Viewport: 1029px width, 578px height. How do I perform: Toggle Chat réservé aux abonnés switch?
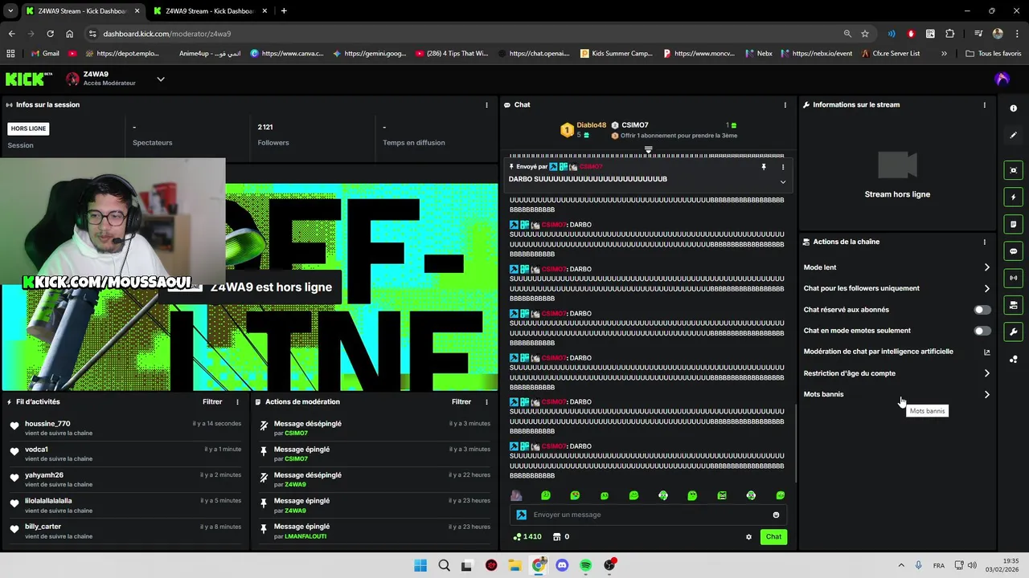point(982,310)
